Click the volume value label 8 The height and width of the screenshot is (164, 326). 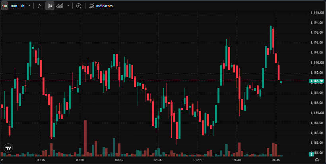(311, 154)
